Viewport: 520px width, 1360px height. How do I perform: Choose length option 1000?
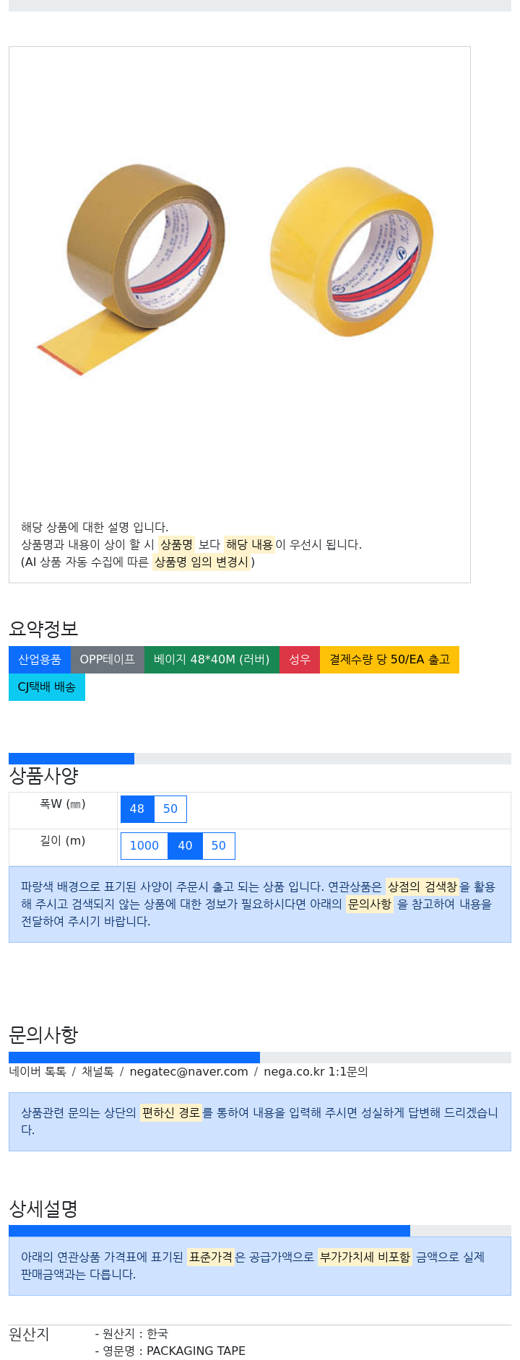(144, 846)
